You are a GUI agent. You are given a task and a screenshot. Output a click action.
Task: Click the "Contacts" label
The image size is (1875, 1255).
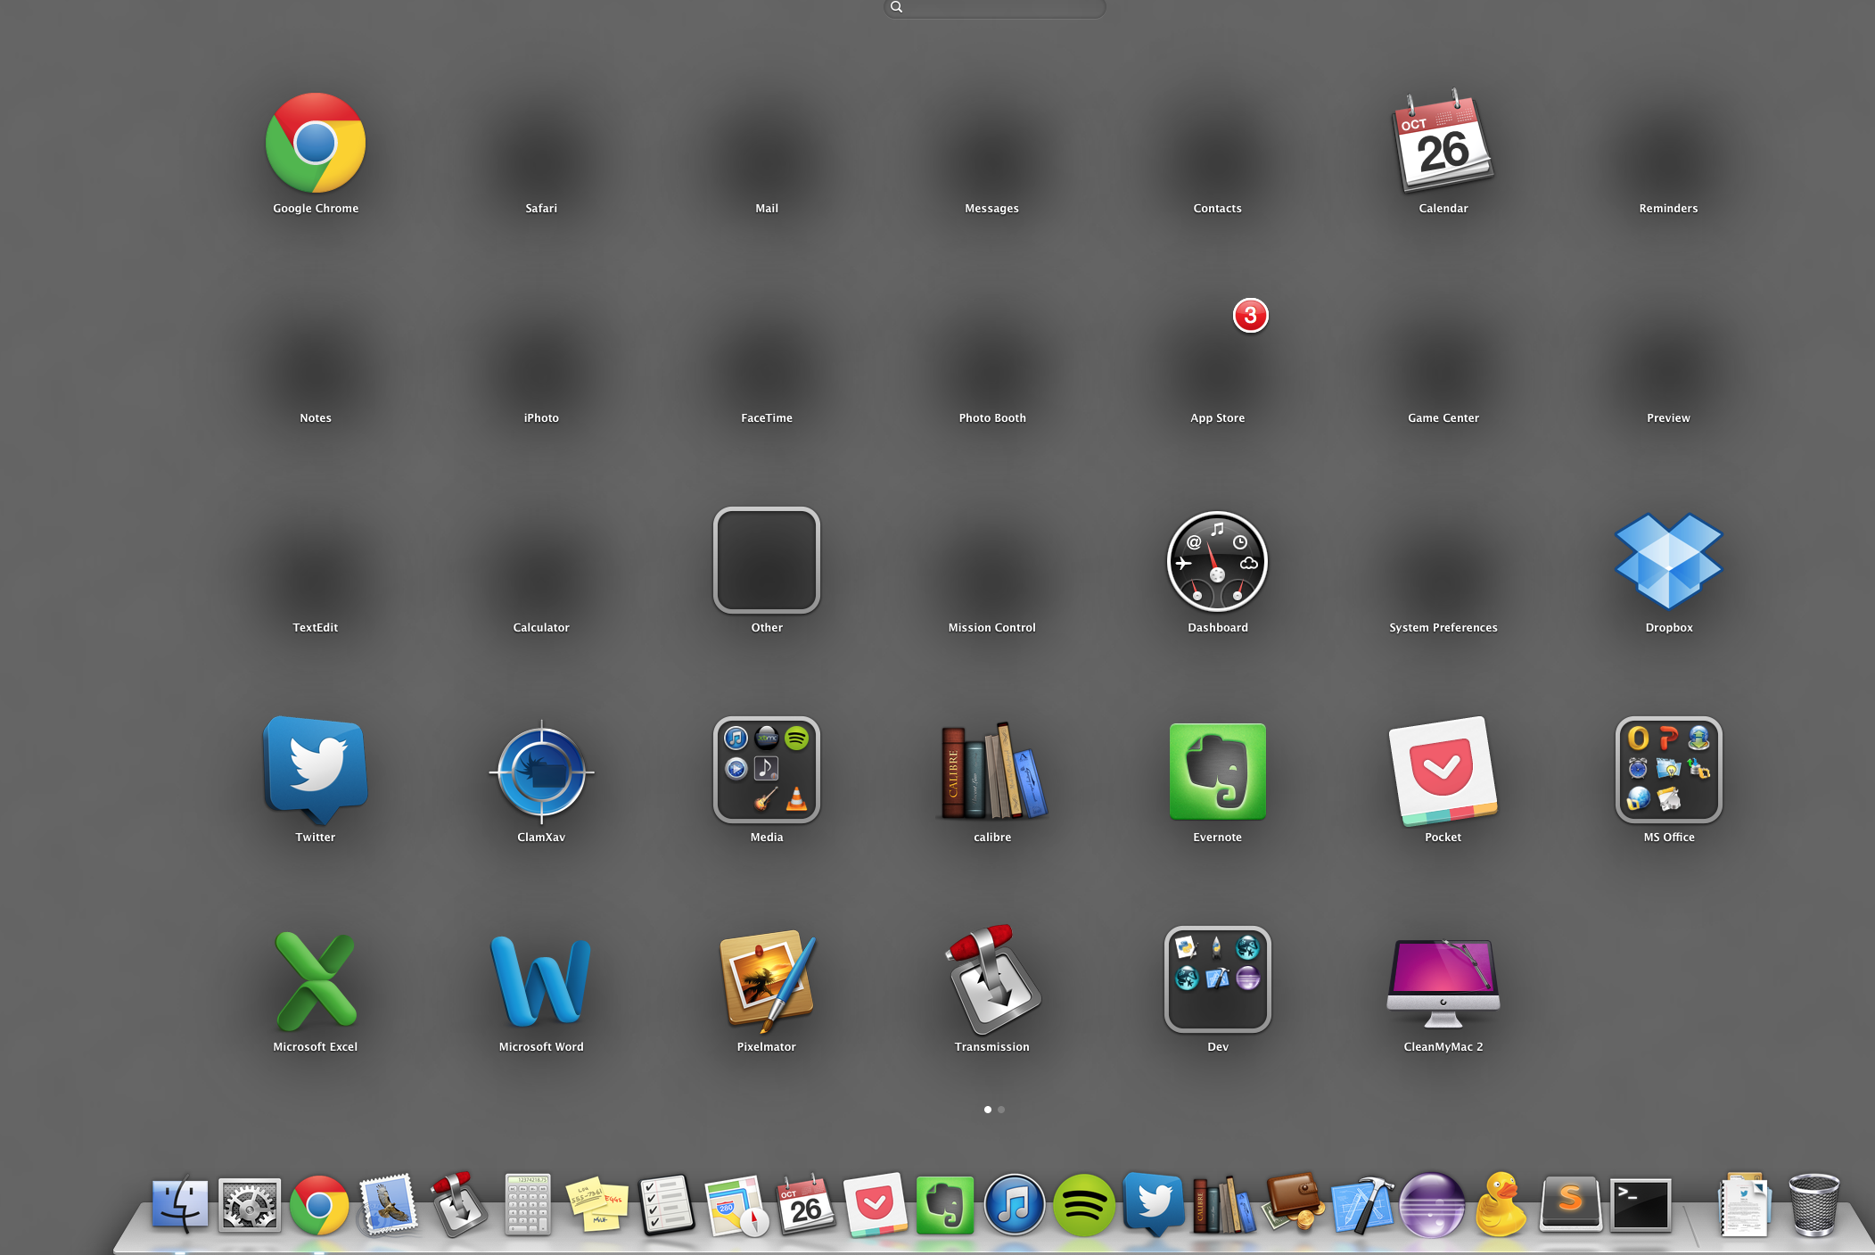[1217, 209]
